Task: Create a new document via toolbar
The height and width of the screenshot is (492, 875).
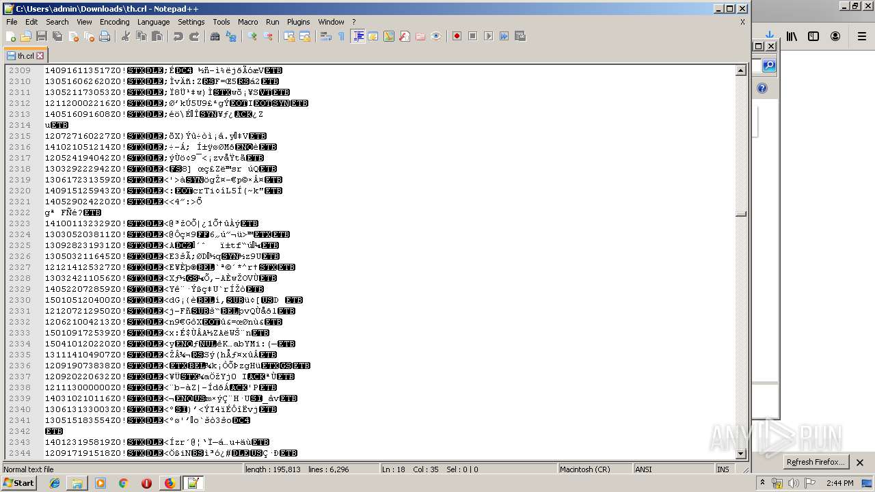Action: click(11, 36)
